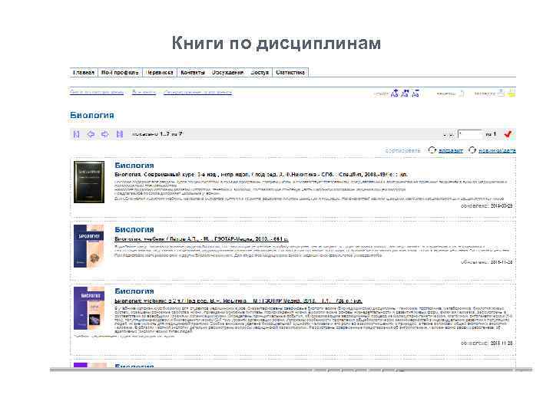Image resolution: width=553 pixels, height=414 pixels.
Task: Click the Биология section heading
Action: click(x=91, y=116)
